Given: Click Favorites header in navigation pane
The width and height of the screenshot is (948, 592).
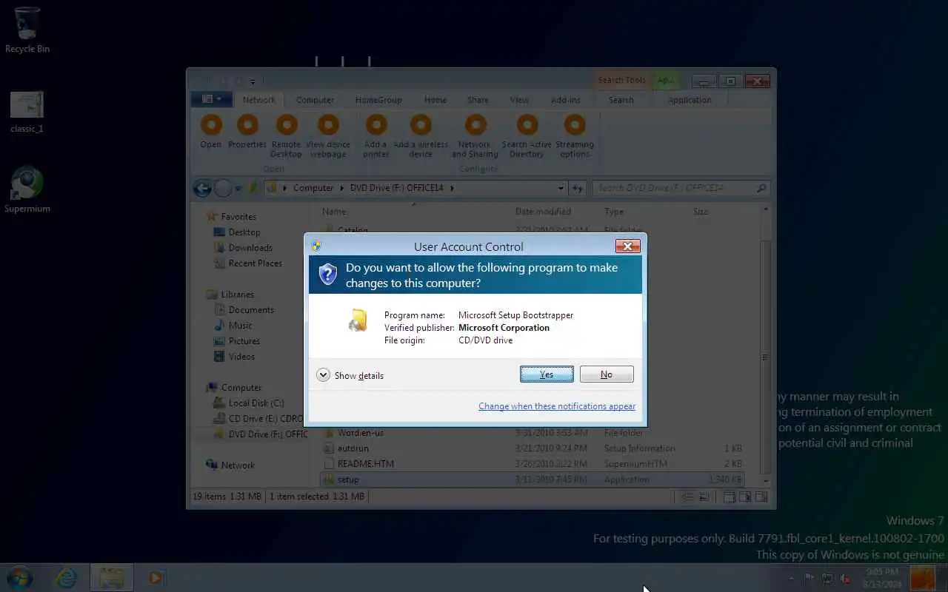Looking at the screenshot, I should 238,217.
